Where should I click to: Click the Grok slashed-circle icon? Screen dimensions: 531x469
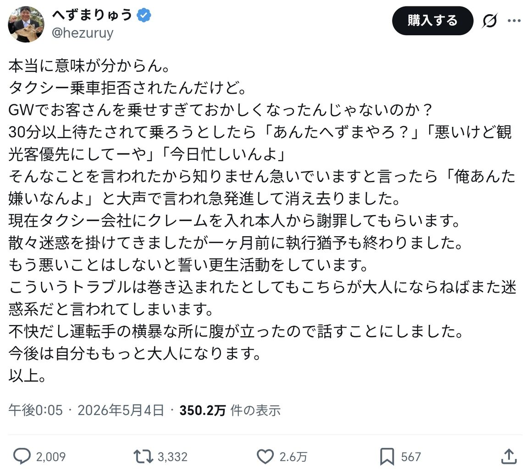[490, 21]
